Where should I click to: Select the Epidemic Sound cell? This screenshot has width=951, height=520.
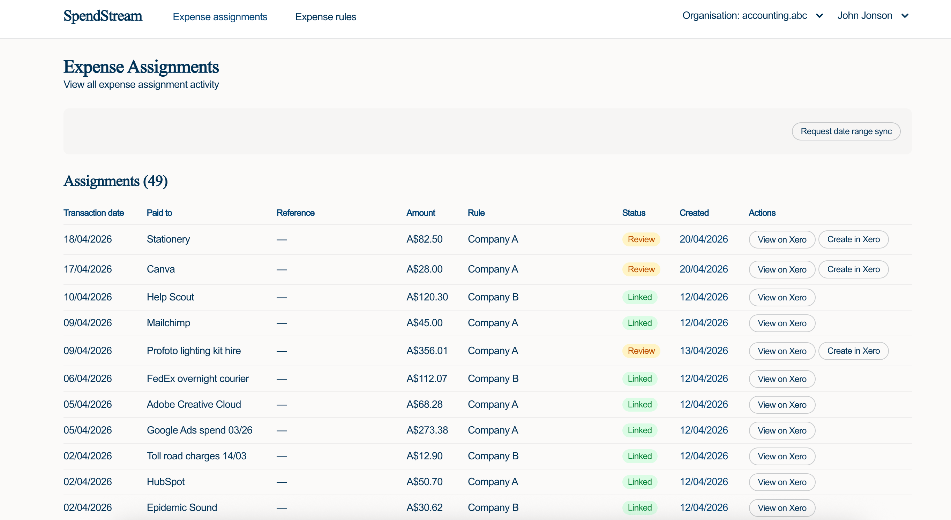(x=182, y=508)
